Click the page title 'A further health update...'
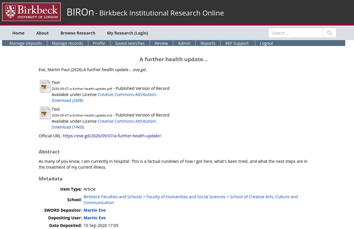Image resolution: width=354 pixels, height=229 pixels. point(174,59)
